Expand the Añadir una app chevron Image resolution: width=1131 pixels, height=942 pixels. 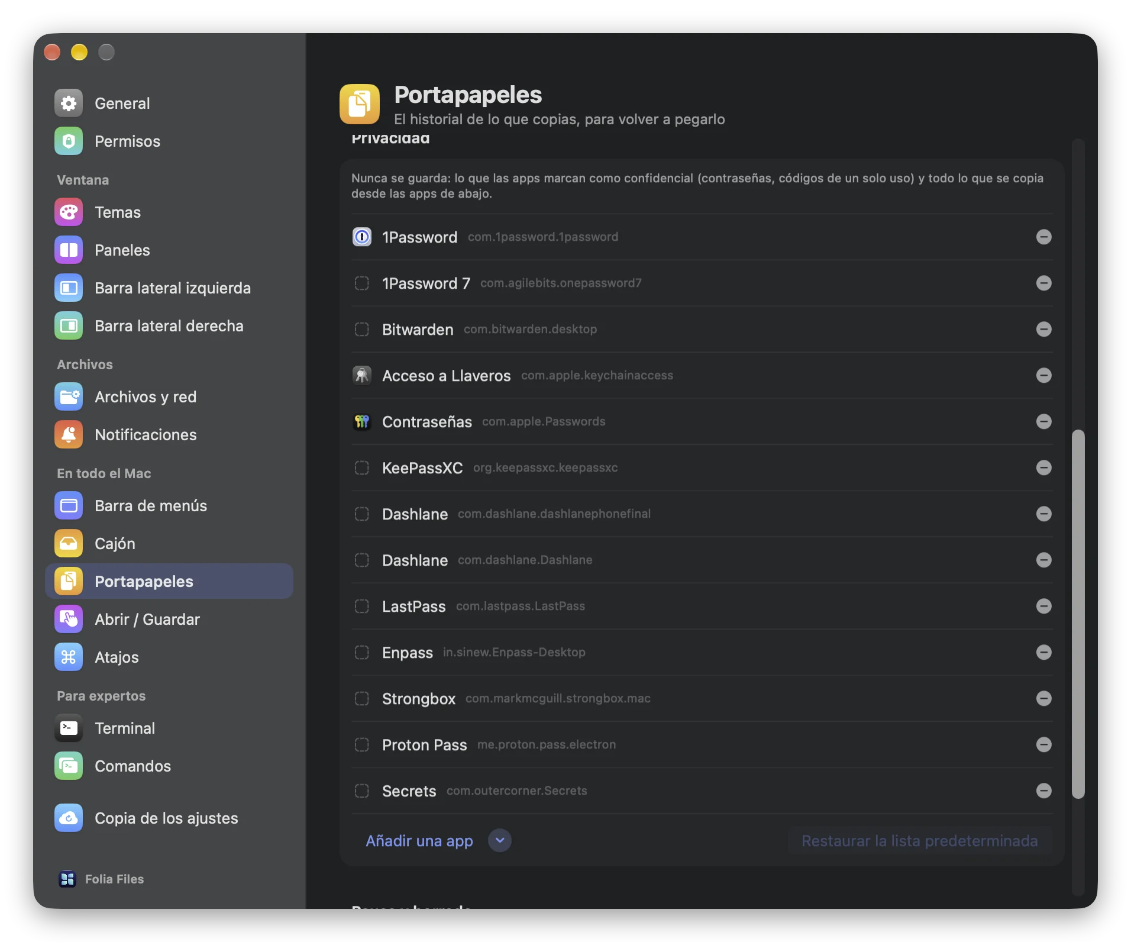tap(500, 841)
